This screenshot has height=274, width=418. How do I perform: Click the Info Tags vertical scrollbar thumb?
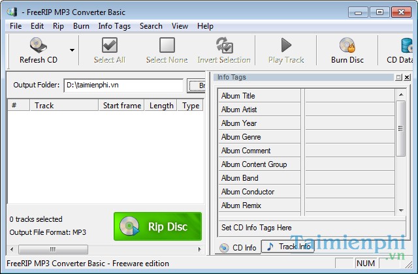(x=400, y=129)
